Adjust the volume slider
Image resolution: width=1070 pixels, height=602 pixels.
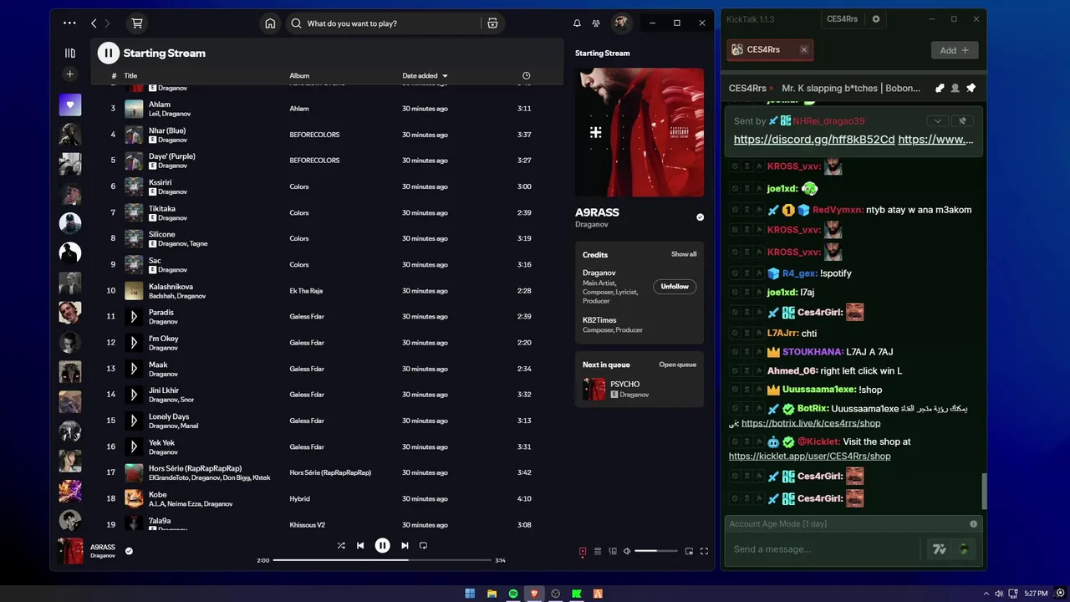[x=656, y=551]
